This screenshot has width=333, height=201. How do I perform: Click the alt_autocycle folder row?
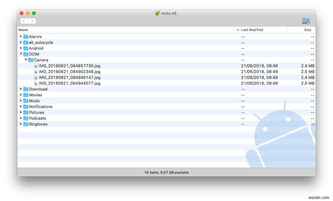pyautogui.click(x=41, y=43)
